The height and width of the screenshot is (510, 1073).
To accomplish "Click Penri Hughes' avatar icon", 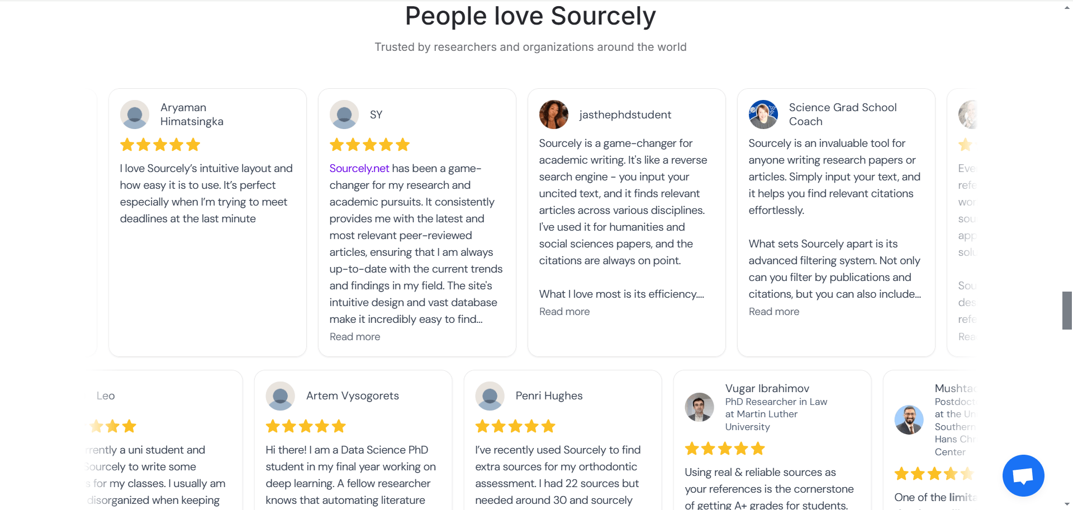I will point(490,396).
